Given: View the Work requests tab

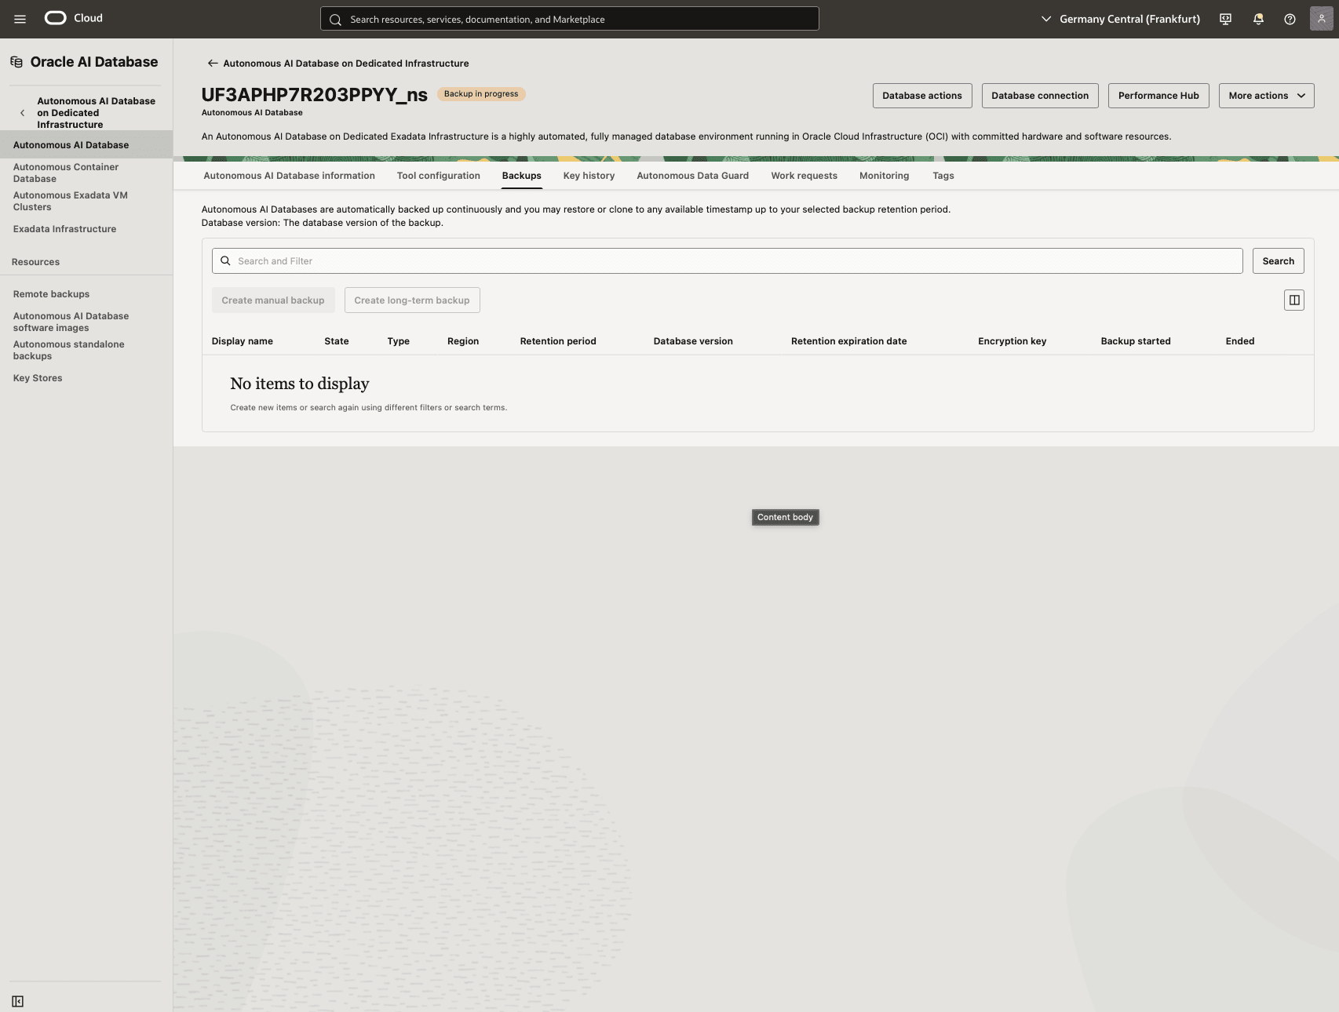Looking at the screenshot, I should click(x=804, y=176).
